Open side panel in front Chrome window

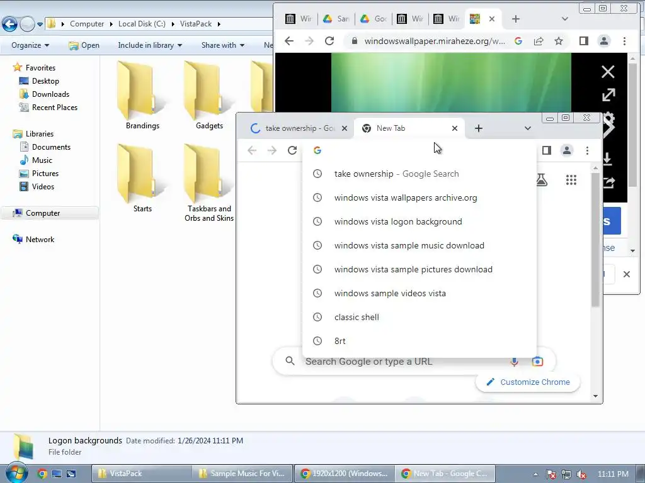(547, 150)
